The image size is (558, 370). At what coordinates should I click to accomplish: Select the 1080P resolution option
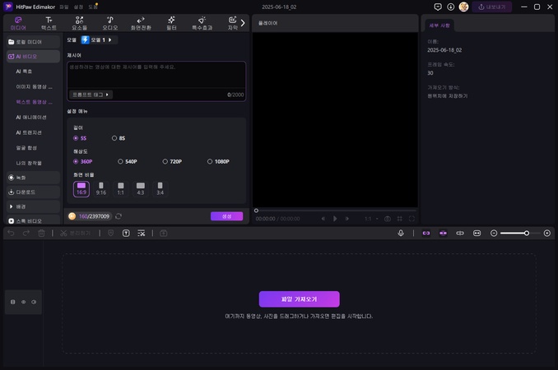pos(219,161)
